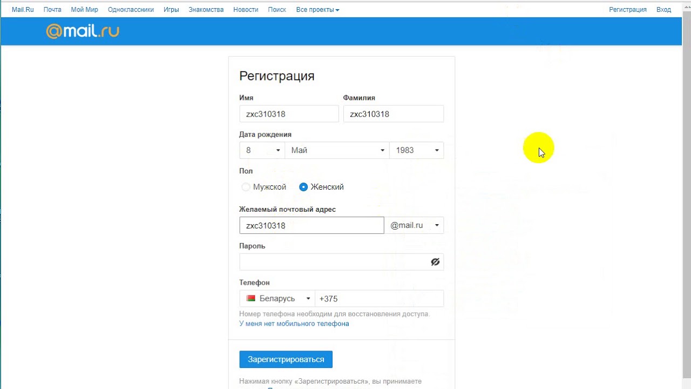The image size is (691, 389).
Task: Open the @mail.ru domain dropdown
Action: pos(414,225)
